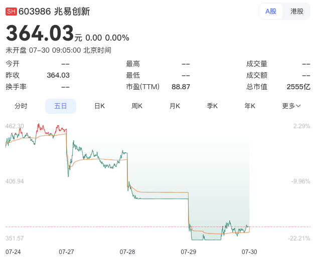
Task: Click the red SH exchange badge
Action: pos(11,11)
